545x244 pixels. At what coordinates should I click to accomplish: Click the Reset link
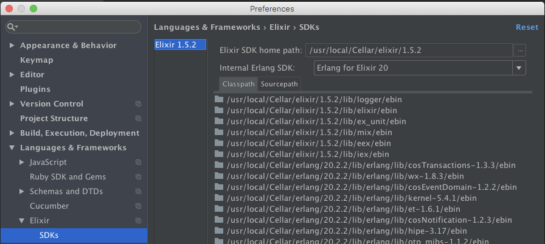[x=527, y=27]
